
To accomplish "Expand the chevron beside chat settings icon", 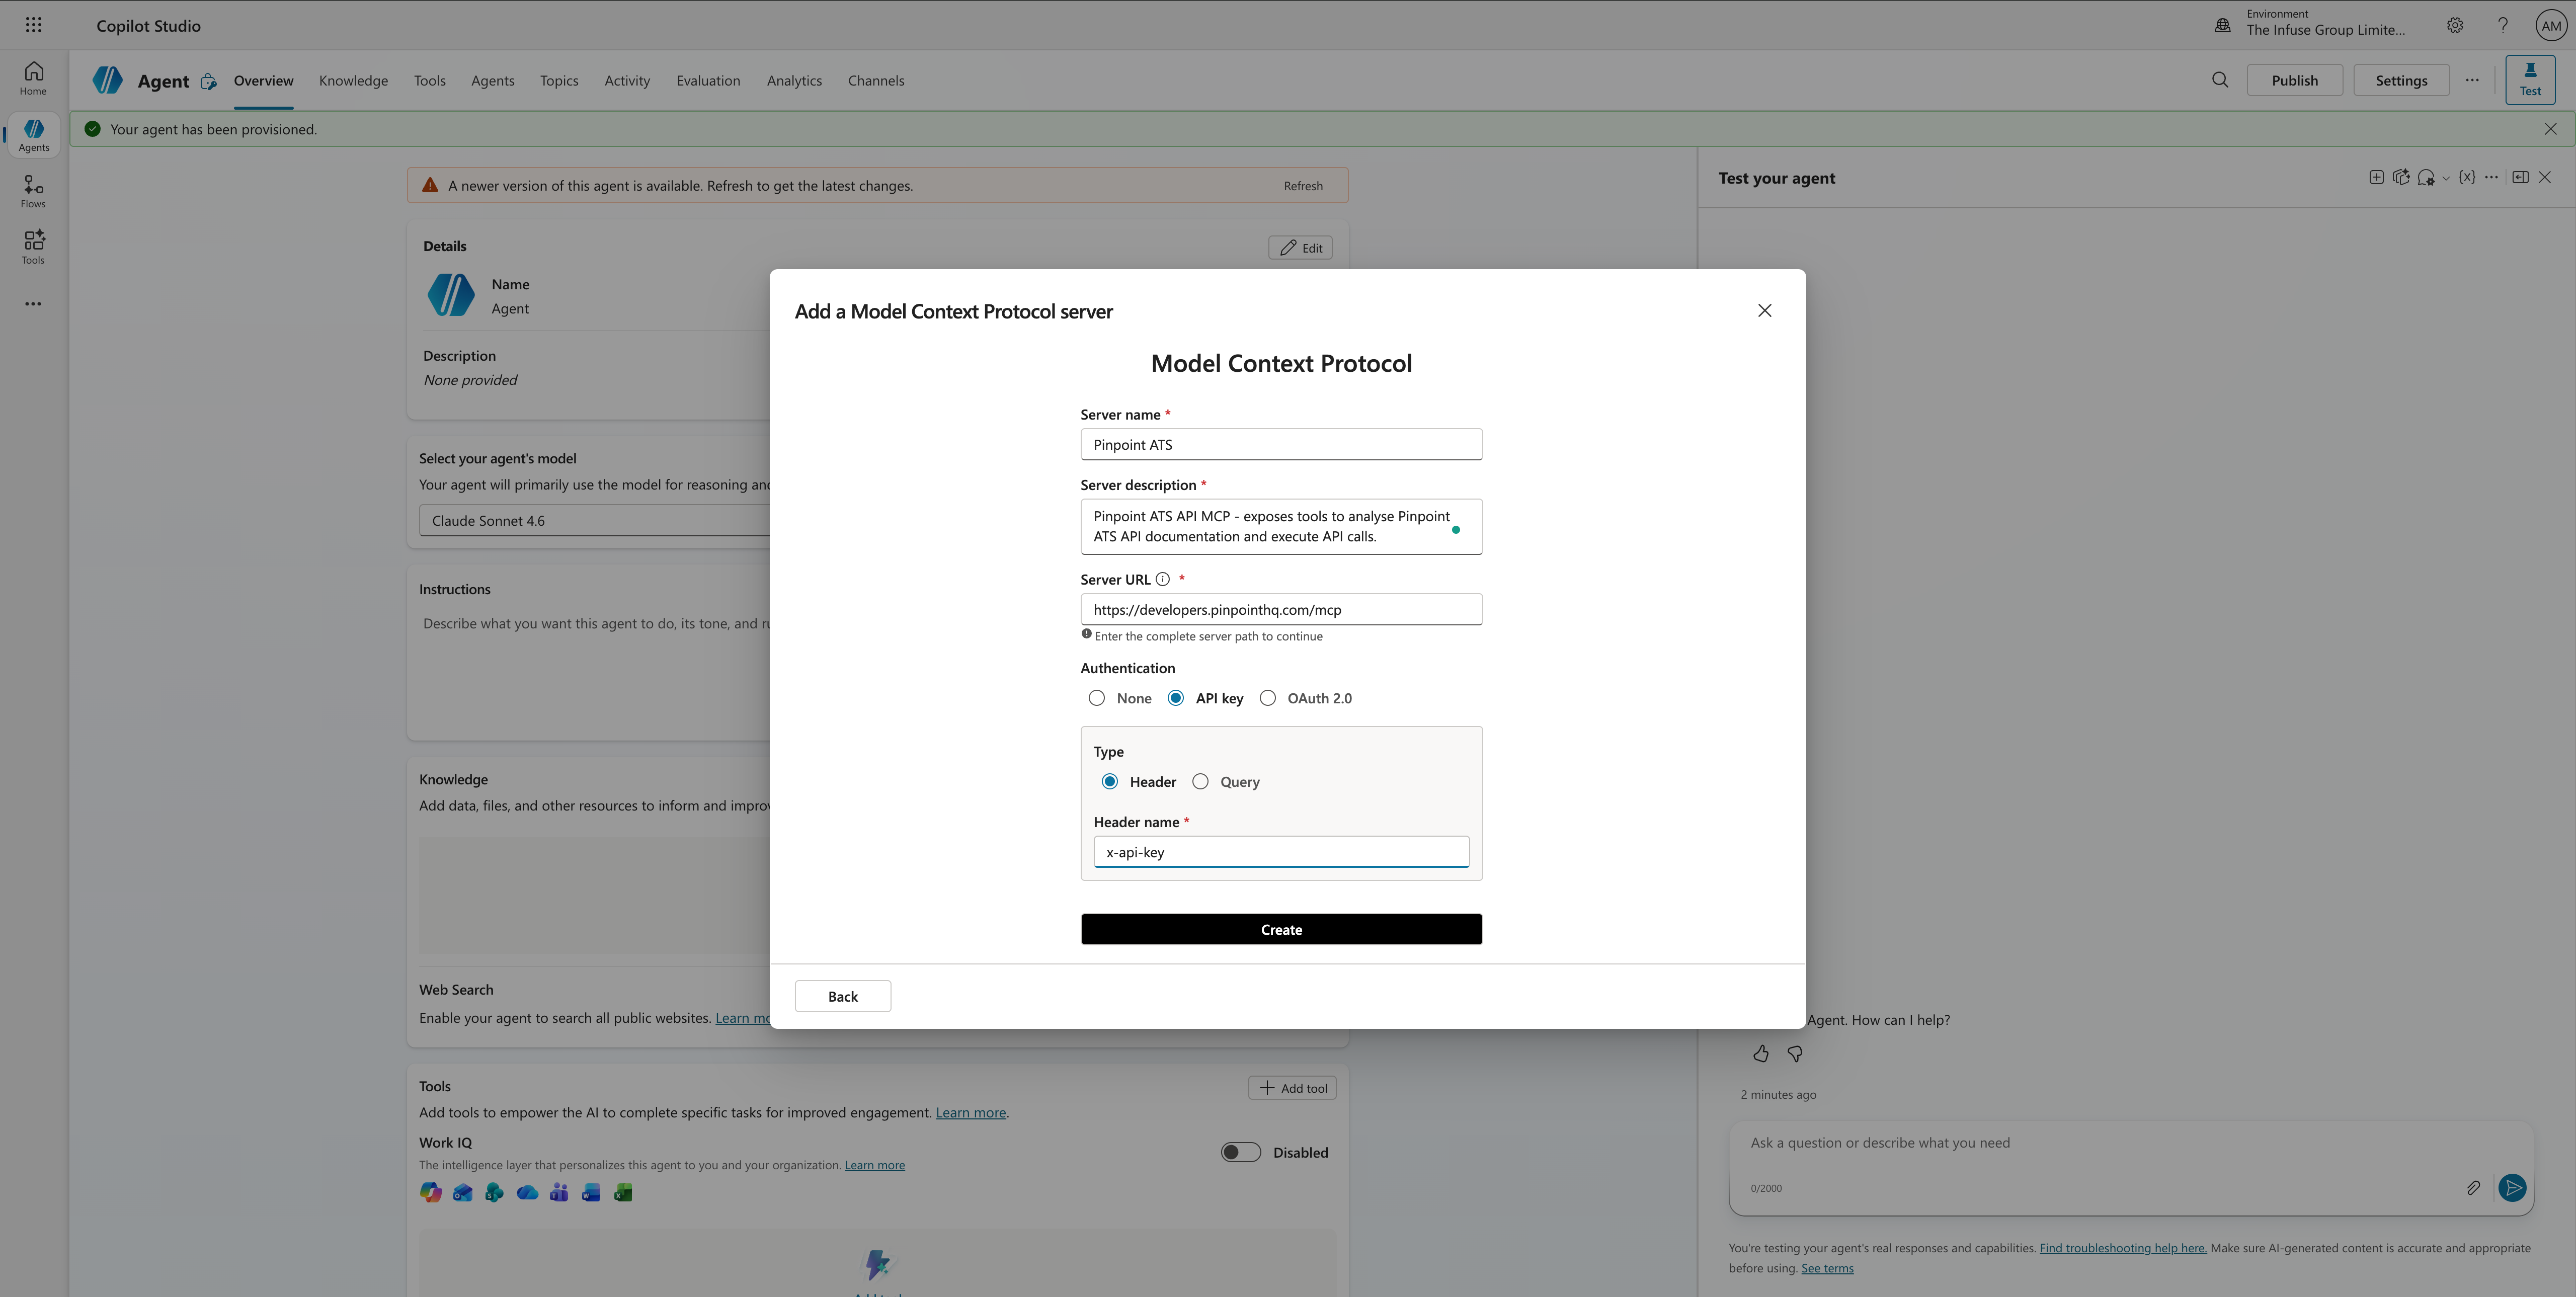I will [x=2445, y=178].
